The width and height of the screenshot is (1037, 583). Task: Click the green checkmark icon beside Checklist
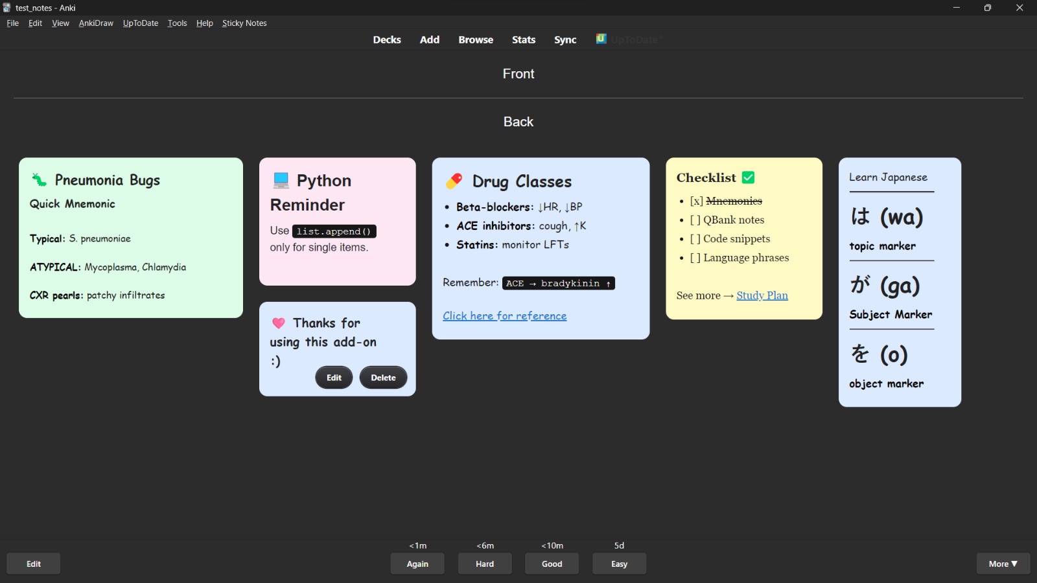pos(749,177)
